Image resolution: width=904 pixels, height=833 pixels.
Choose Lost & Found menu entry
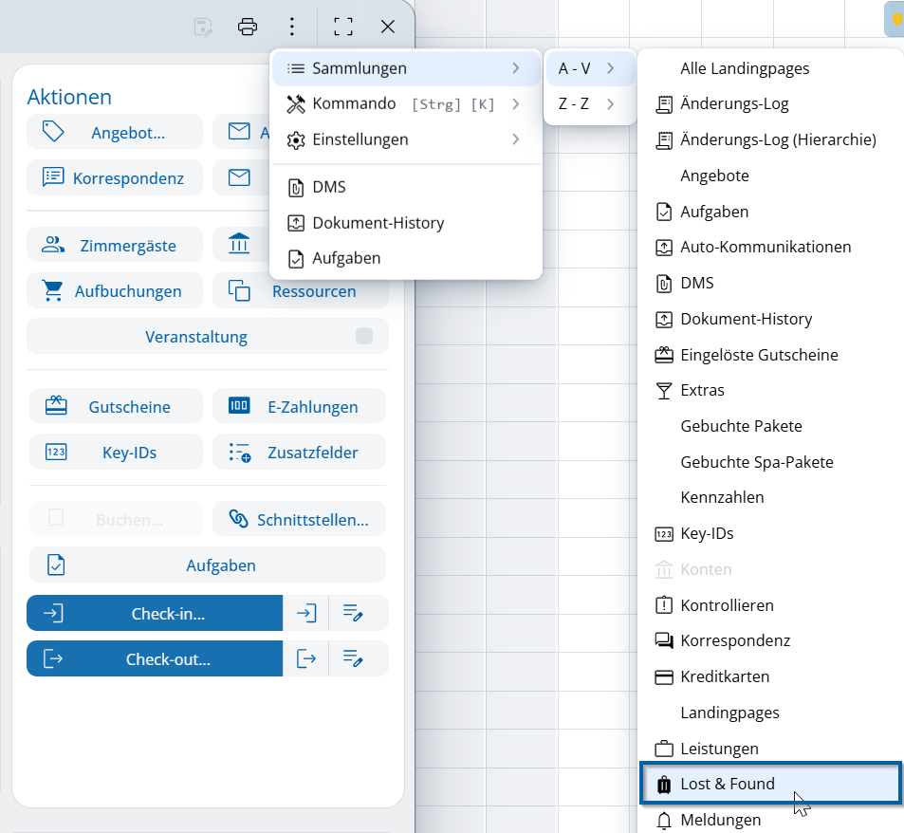point(728,784)
